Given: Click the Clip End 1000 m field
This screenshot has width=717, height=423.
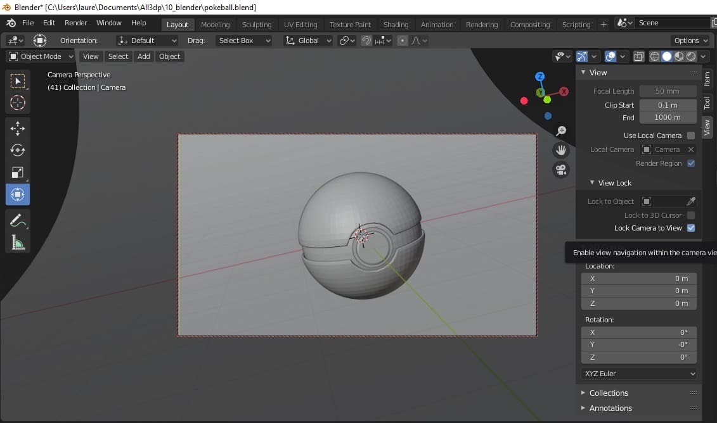Looking at the screenshot, I should tap(668, 117).
